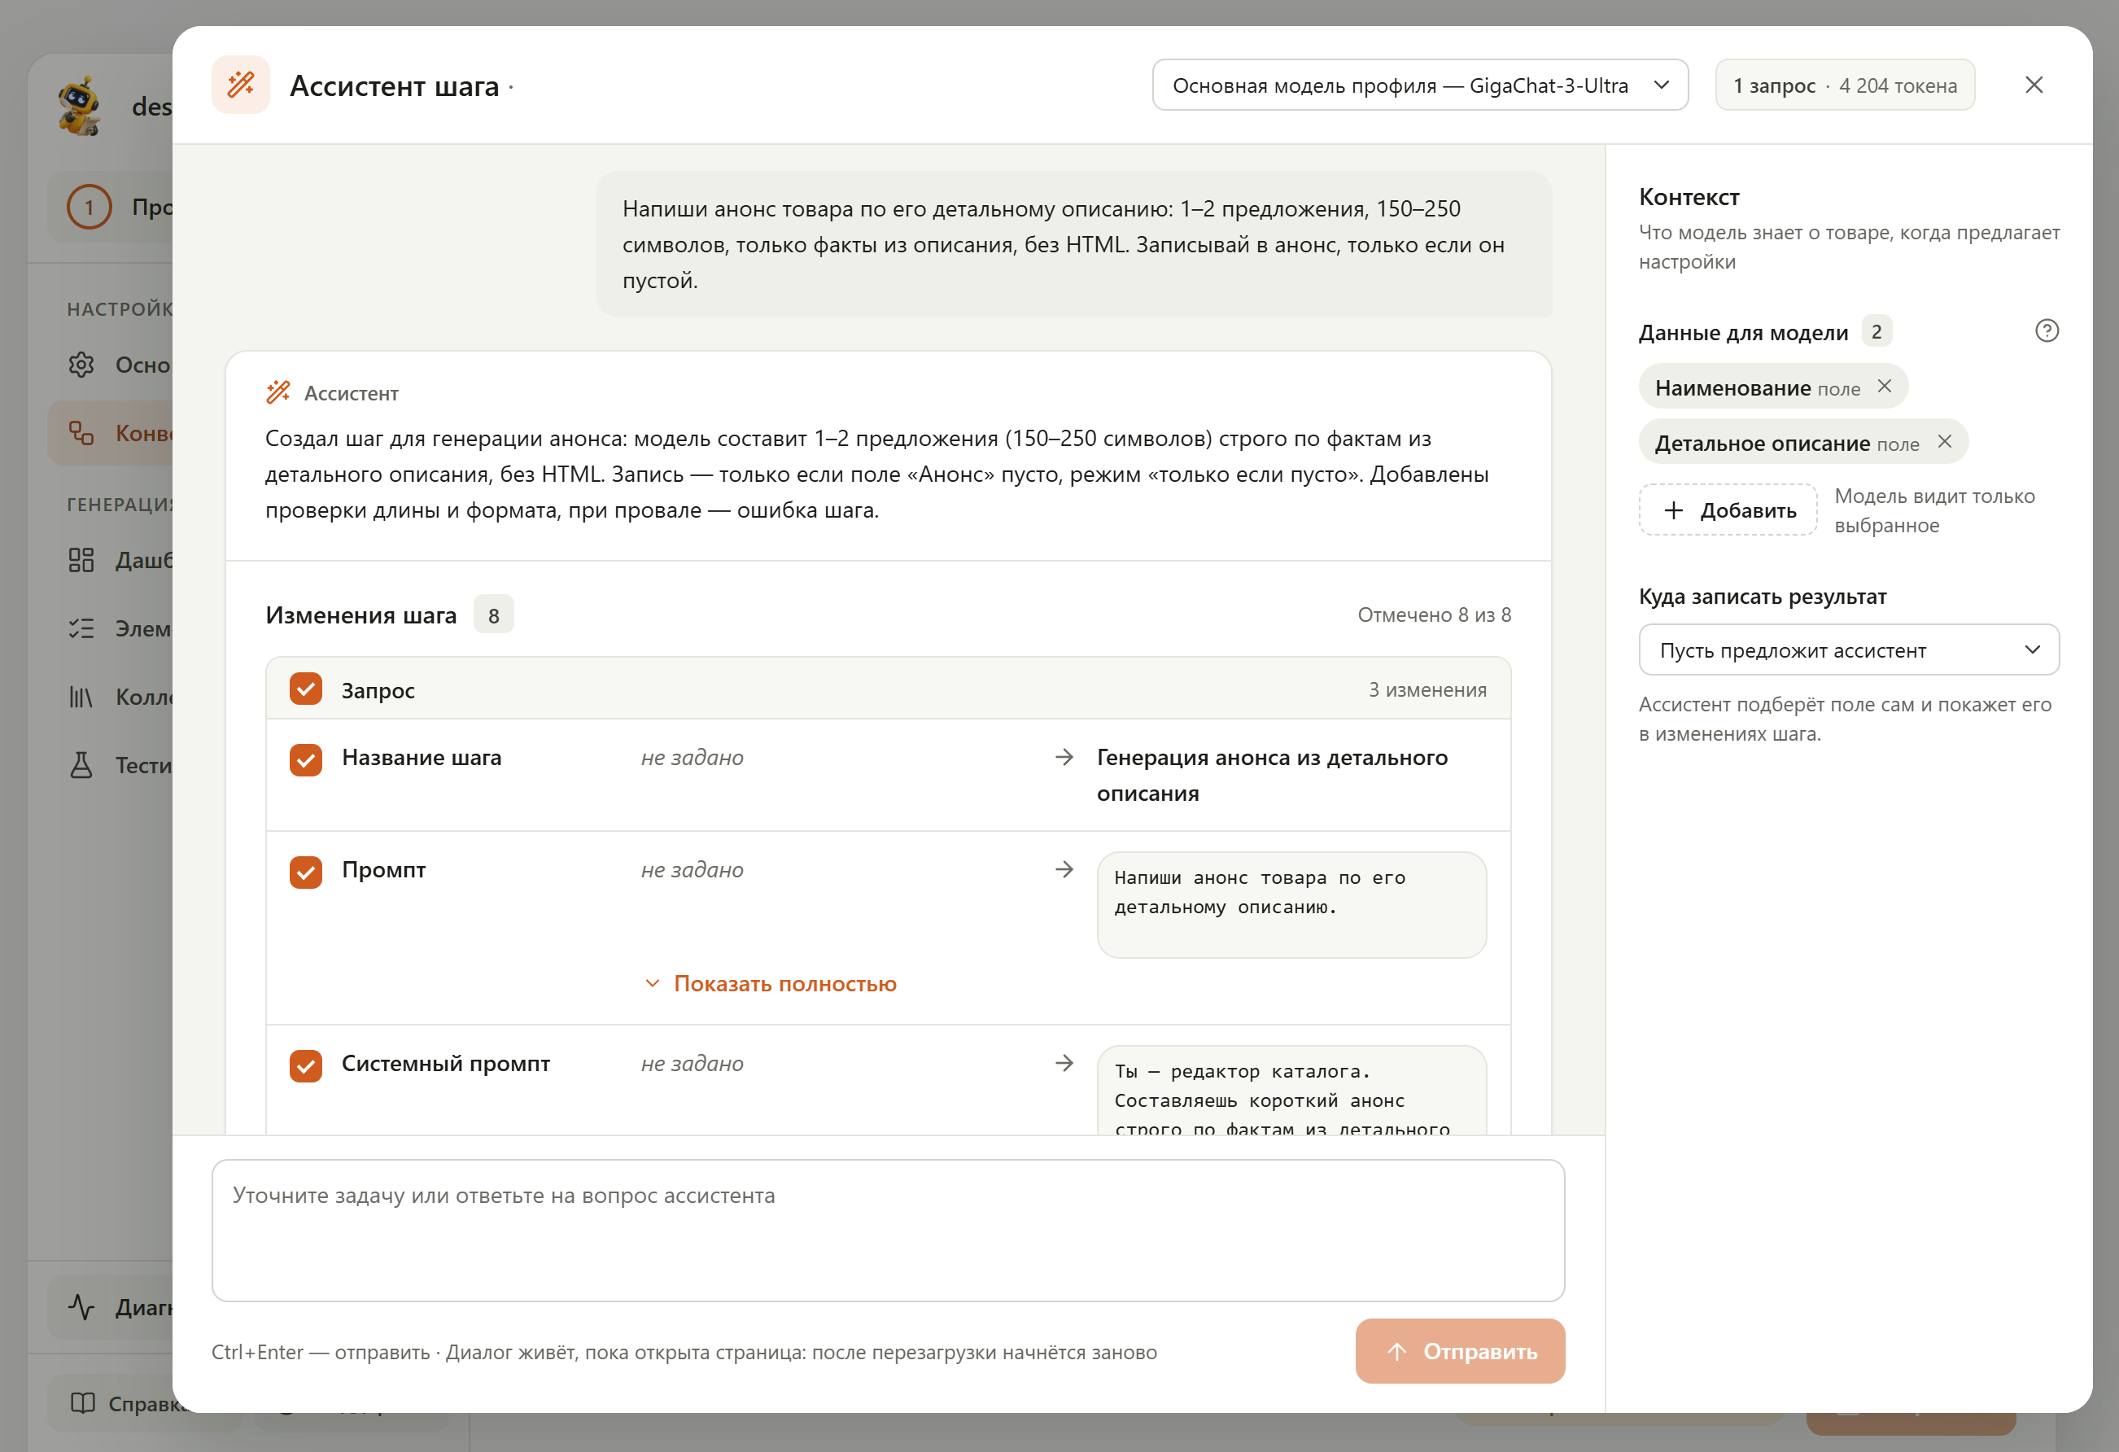Click the Изменения шага count badge 8

tap(493, 614)
